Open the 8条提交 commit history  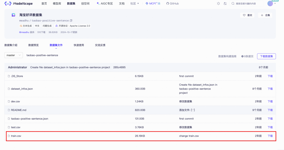point(247,56)
